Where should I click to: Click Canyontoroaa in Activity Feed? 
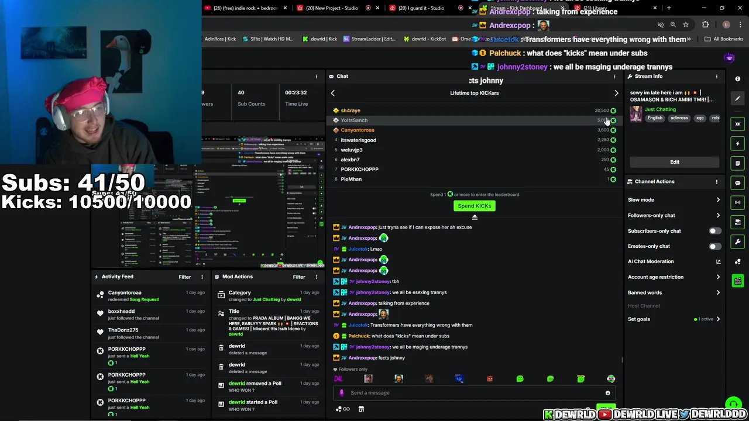click(x=125, y=293)
